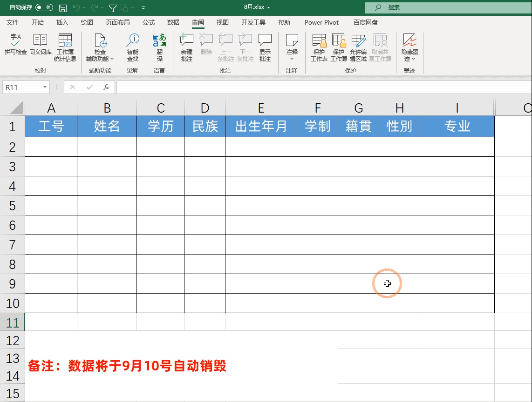Click the shapes icon in quick access toolbar

(124, 8)
